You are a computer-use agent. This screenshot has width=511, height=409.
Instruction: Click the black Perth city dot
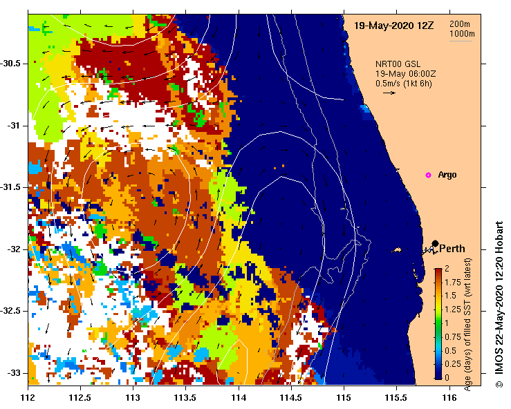[435, 243]
